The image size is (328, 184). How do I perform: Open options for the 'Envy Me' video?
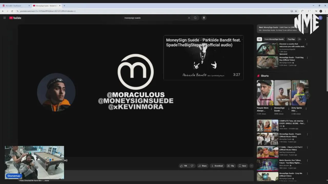tap(307, 174)
